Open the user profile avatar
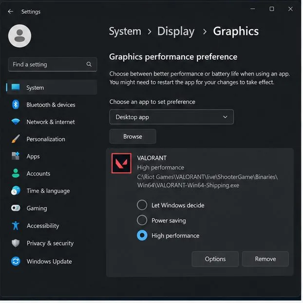 point(19,36)
